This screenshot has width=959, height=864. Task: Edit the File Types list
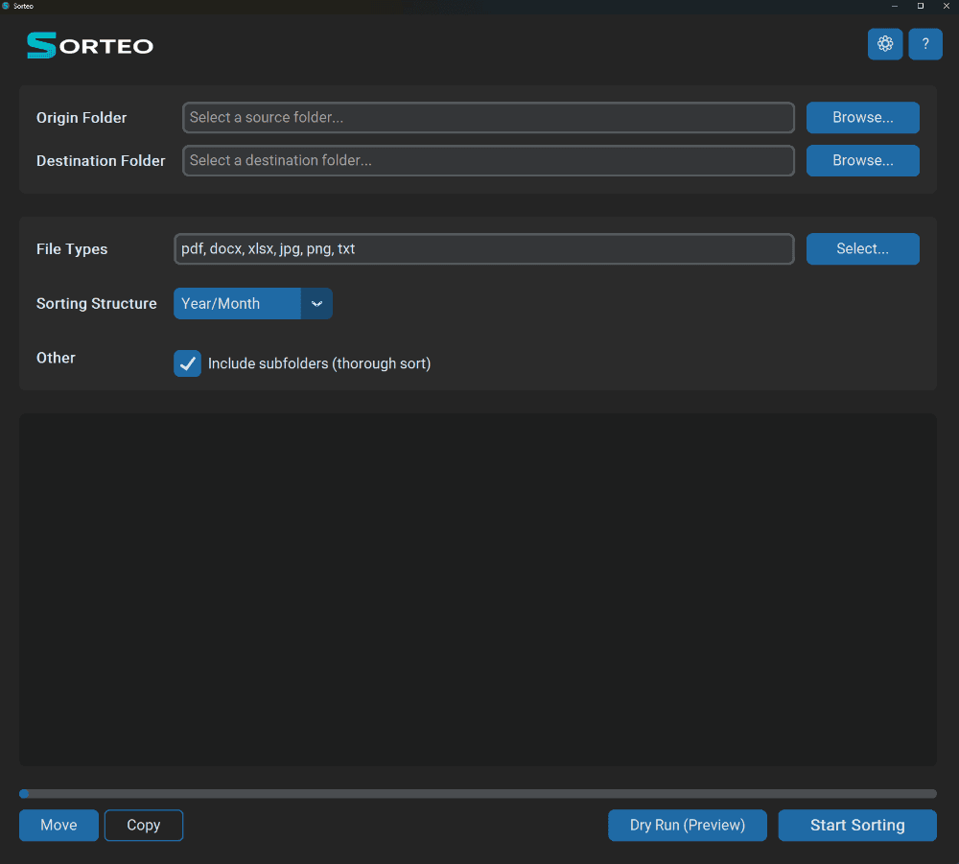(x=483, y=248)
